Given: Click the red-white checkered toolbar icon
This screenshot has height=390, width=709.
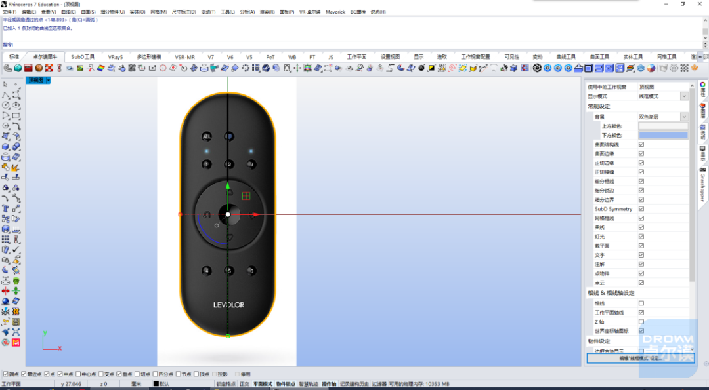Looking at the screenshot, I should point(49,68).
